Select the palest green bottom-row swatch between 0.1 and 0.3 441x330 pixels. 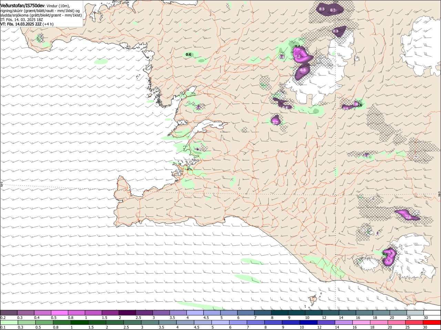click(x=9, y=322)
